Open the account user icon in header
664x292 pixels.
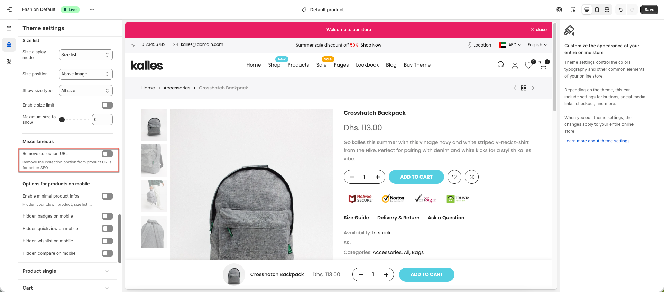point(515,65)
